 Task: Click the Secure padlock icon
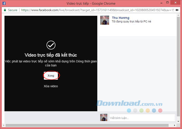(x=5, y=10)
